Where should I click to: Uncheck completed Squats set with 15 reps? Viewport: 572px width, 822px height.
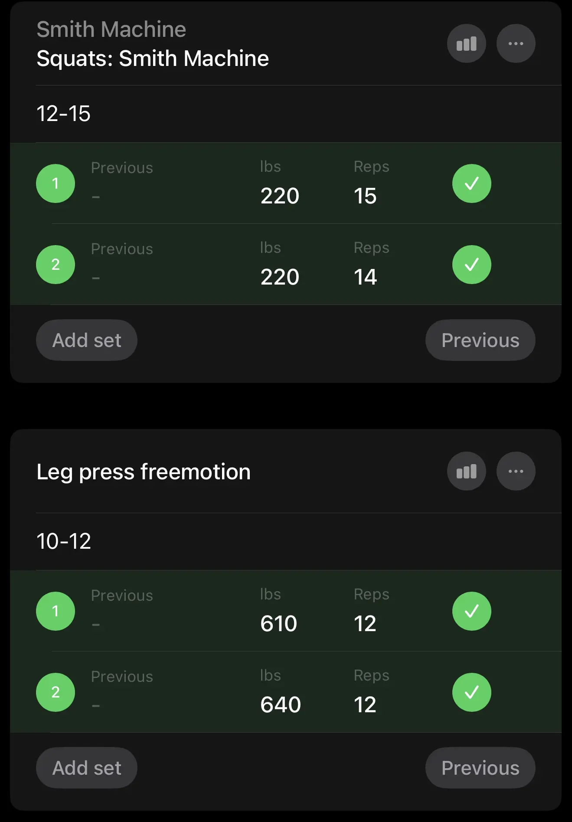tap(471, 183)
